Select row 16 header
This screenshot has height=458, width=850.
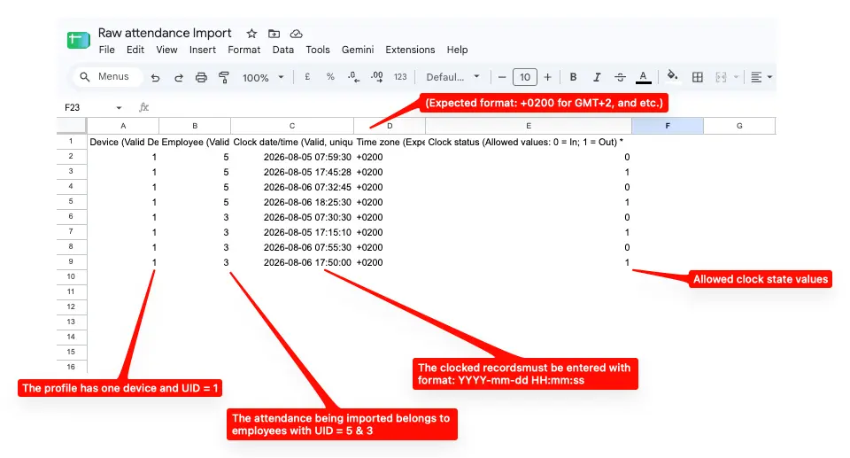[71, 367]
